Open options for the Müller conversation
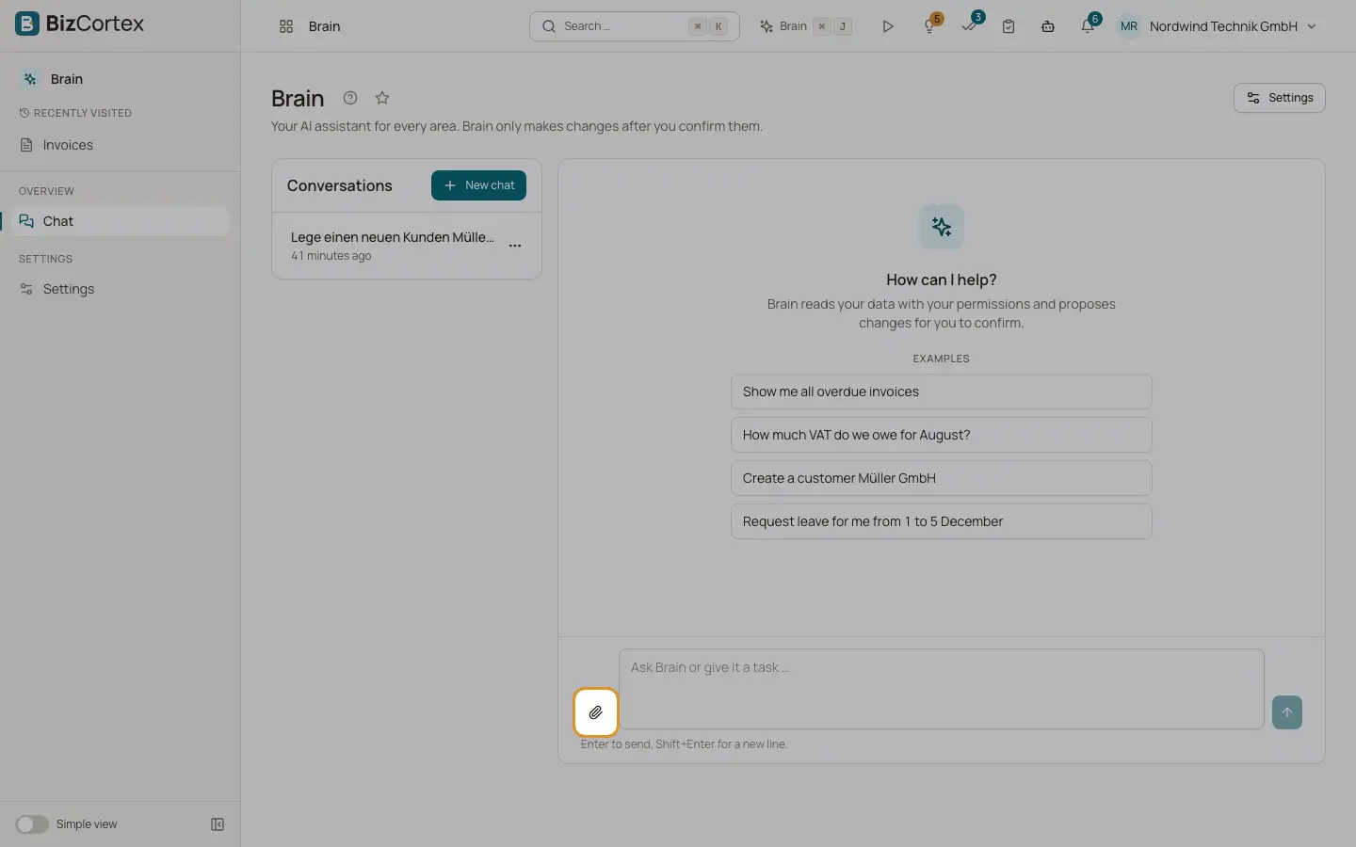This screenshot has width=1356, height=847. (515, 246)
